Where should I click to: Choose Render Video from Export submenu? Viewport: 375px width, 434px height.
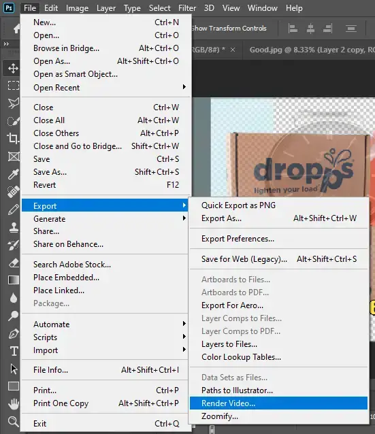click(278, 403)
